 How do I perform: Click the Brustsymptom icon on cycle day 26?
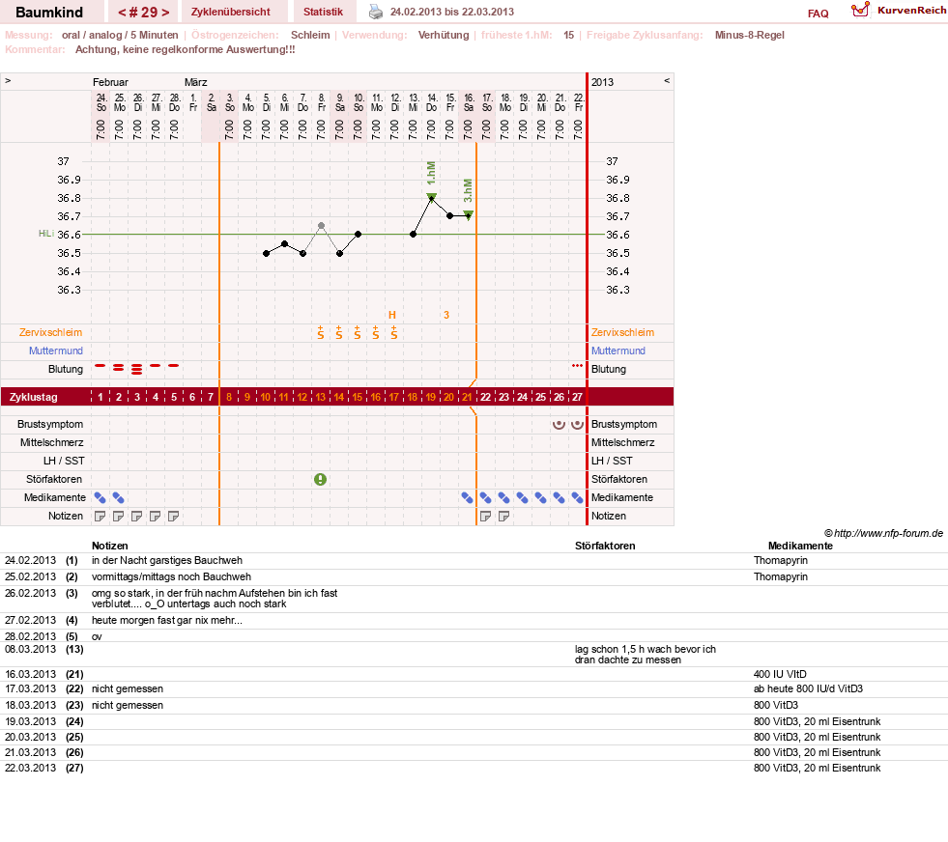point(560,424)
